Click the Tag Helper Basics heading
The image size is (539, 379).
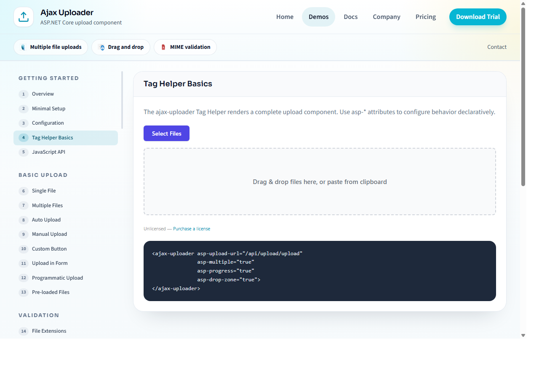click(x=178, y=84)
